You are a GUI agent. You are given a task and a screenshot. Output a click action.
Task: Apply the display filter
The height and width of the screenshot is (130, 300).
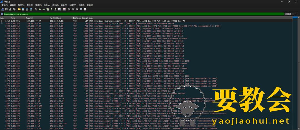click(x=289, y=14)
